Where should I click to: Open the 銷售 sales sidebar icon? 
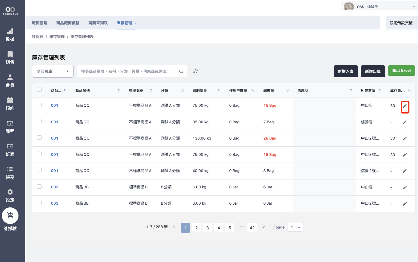(x=10, y=55)
